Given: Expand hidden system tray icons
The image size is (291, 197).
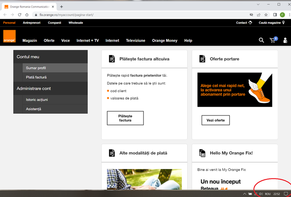Looking at the screenshot, I should pos(245,194).
